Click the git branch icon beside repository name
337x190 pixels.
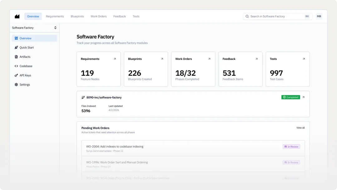click(83, 97)
